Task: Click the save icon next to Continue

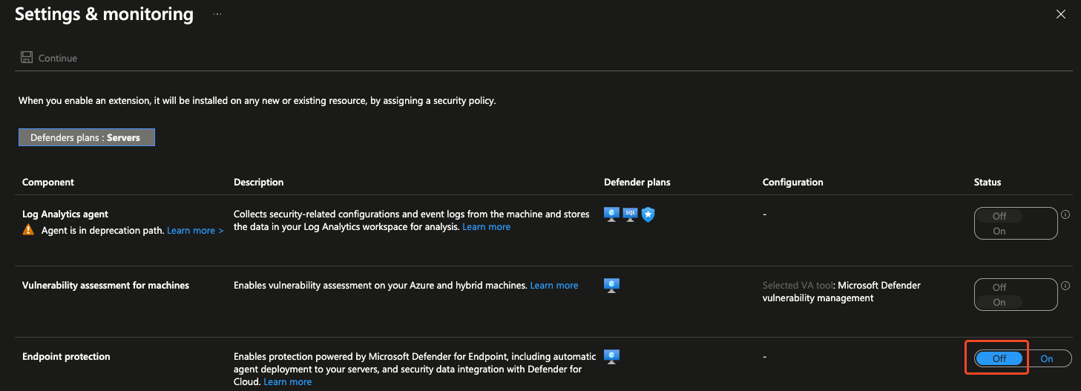Action: (27, 58)
